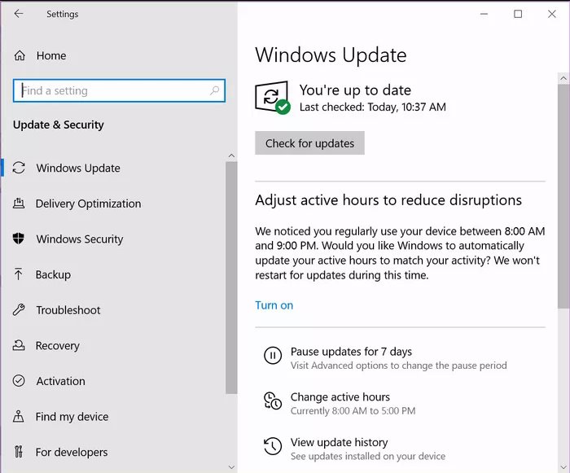Maximize the Settings window
The image size is (570, 473).
[x=518, y=14]
